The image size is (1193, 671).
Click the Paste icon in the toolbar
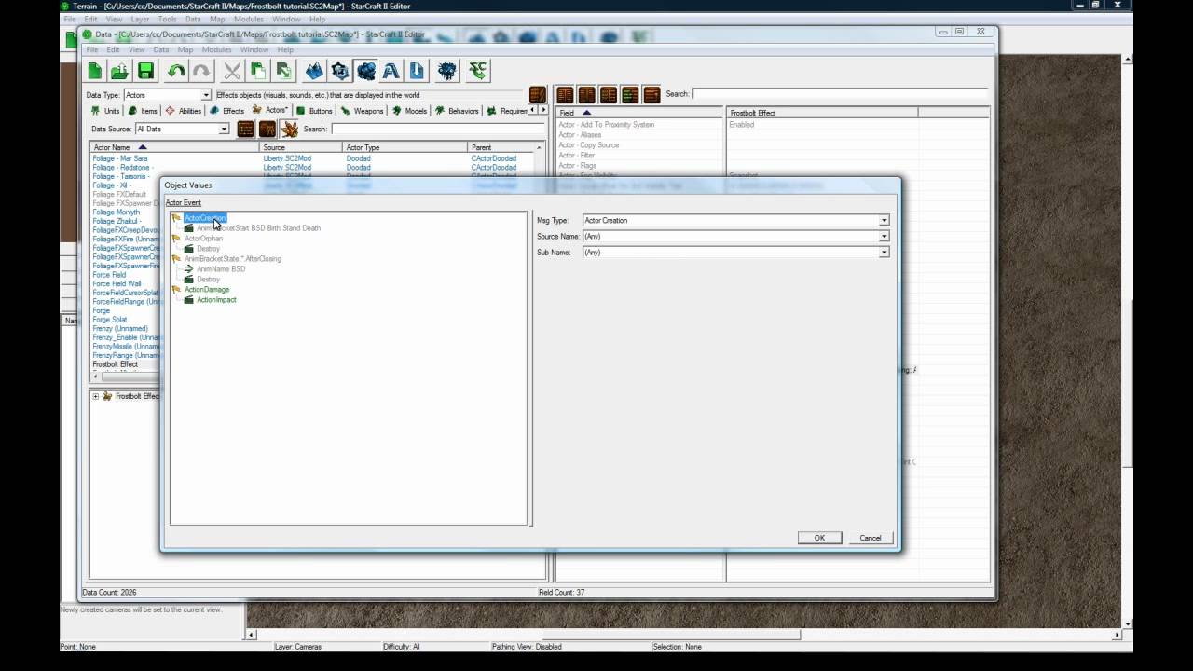click(283, 71)
